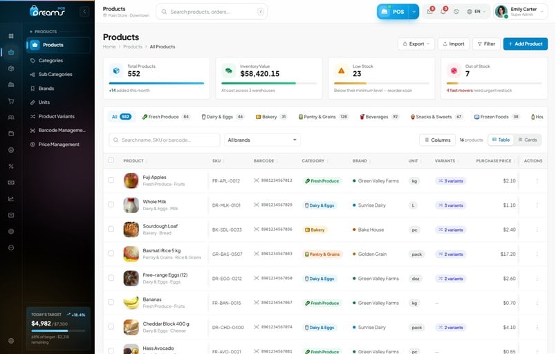Click the Dreams POS logo
556x354 pixels.
click(47, 11)
